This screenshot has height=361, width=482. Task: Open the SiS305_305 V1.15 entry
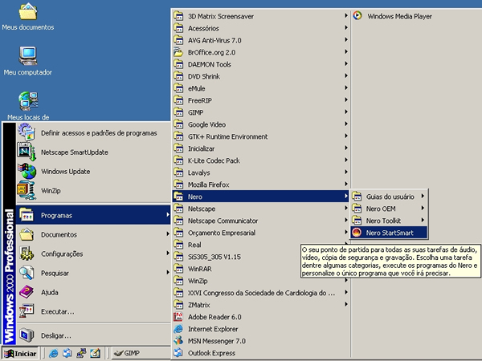237,257
